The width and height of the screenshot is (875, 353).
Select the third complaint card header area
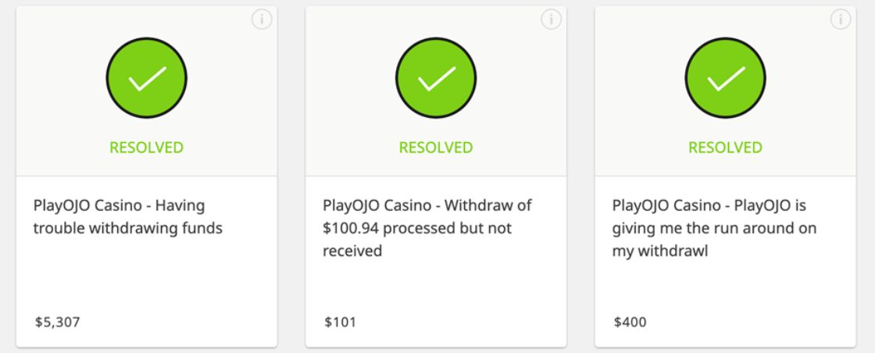[726, 91]
